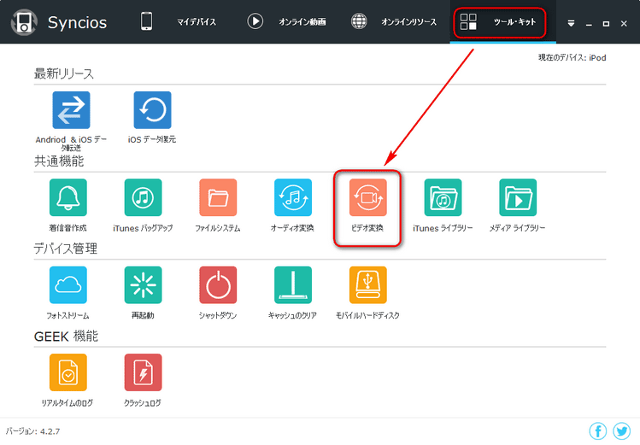Open Facebook link icon
Image resolution: width=640 pixels, height=445 pixels.
pos(598,431)
